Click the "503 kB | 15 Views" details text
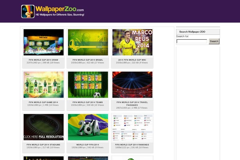This screenshot has height=160, width=240. [x=95, y=105]
